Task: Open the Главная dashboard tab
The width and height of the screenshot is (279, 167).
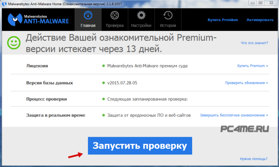Action: click(x=88, y=19)
